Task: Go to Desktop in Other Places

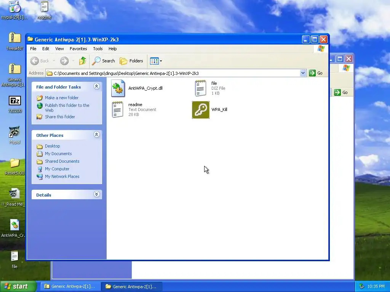Action: coord(52,146)
